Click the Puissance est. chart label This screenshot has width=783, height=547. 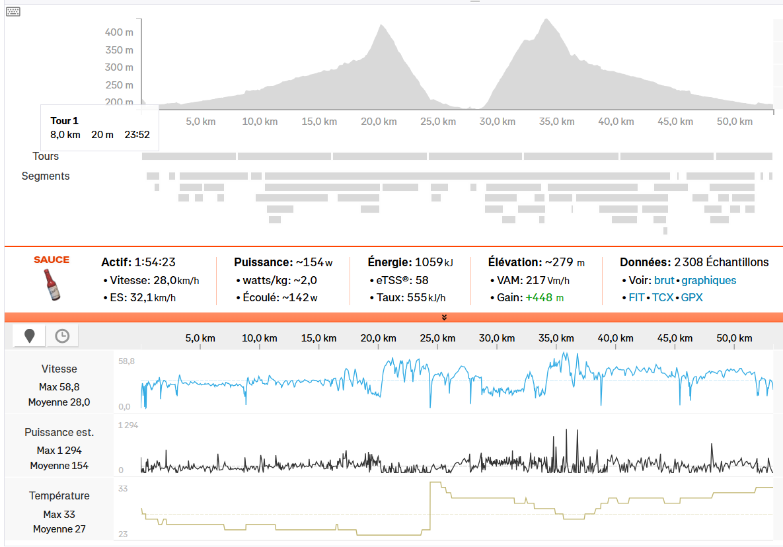tap(59, 433)
